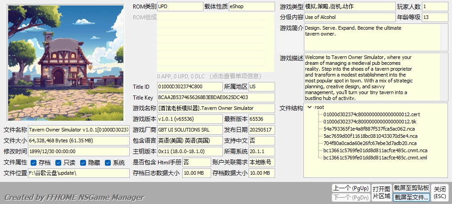This screenshot has height=204, width=452.
Task: Click the 主钥版本 field 0x11
Action: point(190,151)
